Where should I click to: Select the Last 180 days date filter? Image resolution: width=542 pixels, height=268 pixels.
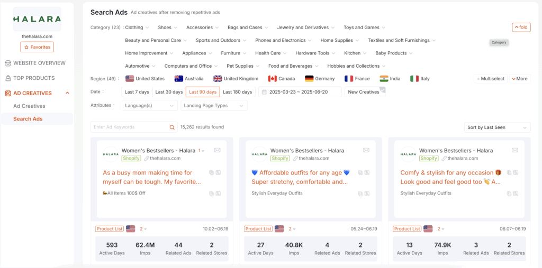click(x=238, y=92)
